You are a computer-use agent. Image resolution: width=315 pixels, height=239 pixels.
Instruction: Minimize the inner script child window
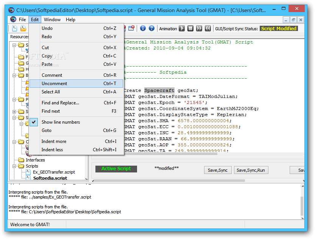click(x=286, y=20)
